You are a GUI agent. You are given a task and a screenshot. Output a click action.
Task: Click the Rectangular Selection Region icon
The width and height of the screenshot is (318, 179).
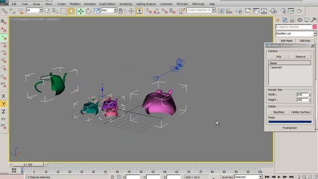click(x=63, y=11)
